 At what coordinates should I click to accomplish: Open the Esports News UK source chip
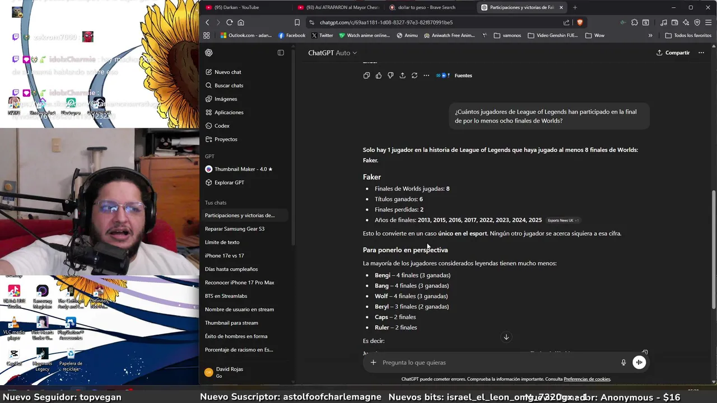(x=563, y=221)
